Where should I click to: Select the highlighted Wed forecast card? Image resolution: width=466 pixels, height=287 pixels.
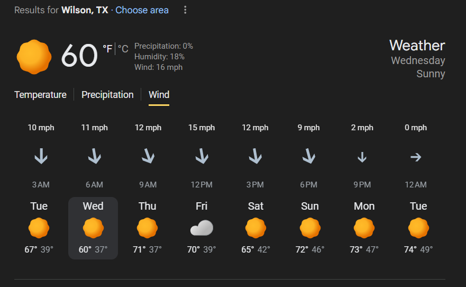[x=93, y=228]
